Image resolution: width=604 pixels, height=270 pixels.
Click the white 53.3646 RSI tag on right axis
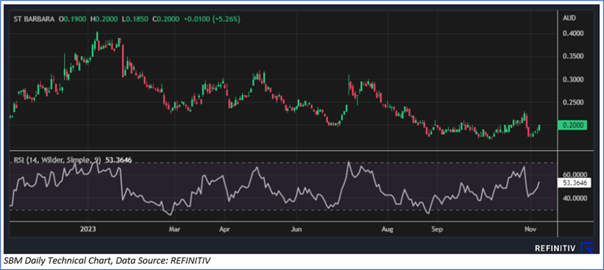point(573,182)
